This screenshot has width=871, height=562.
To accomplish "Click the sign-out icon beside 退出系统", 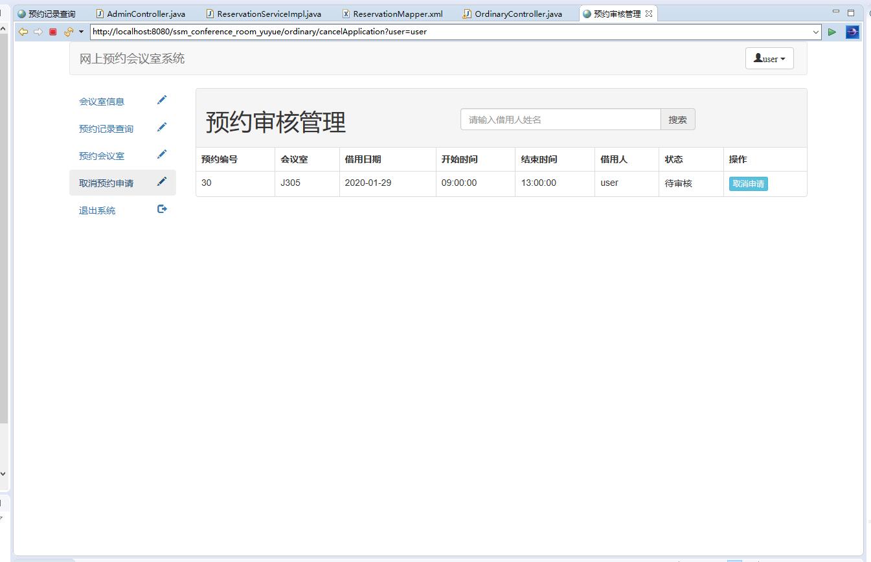I will pyautogui.click(x=162, y=208).
